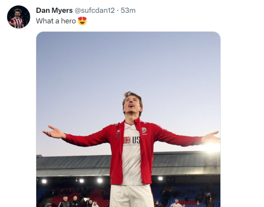Viewport: 264px width, 207px height.
Task: Click the dot separator before the 53m timestamp
Action: pos(118,11)
